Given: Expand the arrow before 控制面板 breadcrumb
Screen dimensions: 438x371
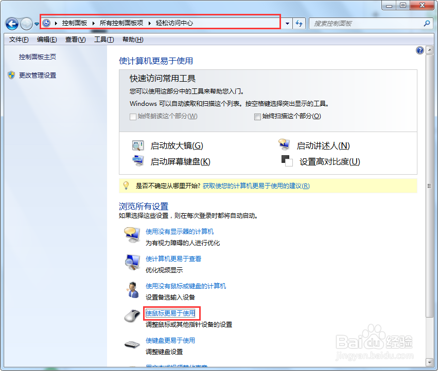Looking at the screenshot, I should click(x=56, y=23).
